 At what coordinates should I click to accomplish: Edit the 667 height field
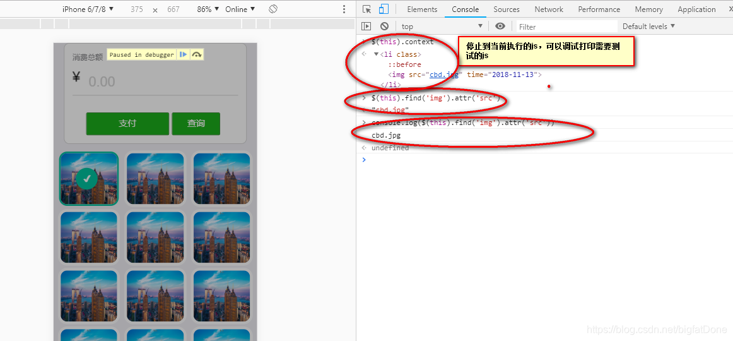click(173, 9)
